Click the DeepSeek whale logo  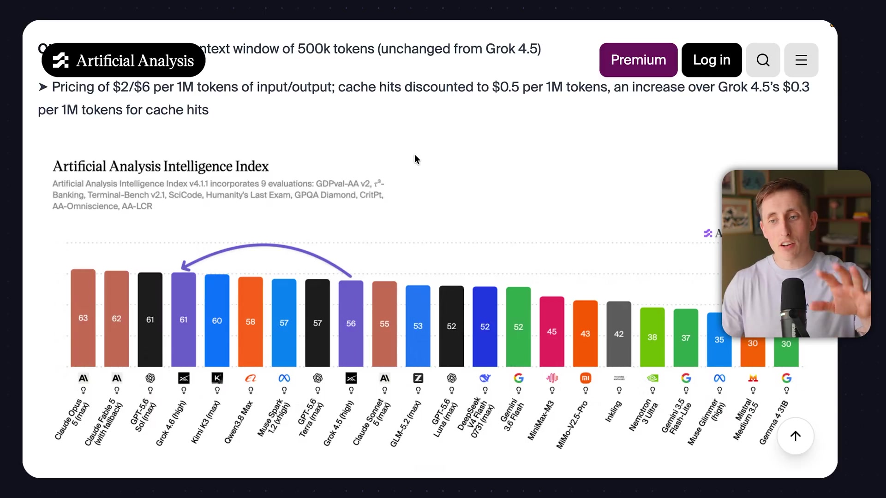click(x=485, y=378)
